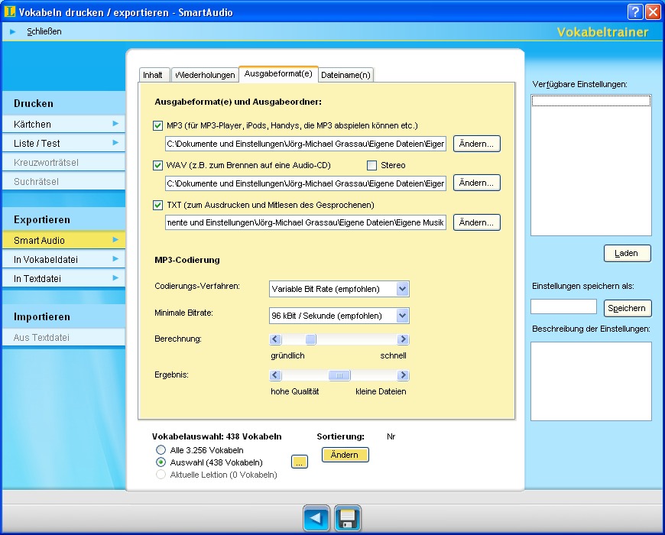The width and height of the screenshot is (665, 535).
Task: Click left arrow of Ergebnis slider
Action: pyautogui.click(x=275, y=375)
